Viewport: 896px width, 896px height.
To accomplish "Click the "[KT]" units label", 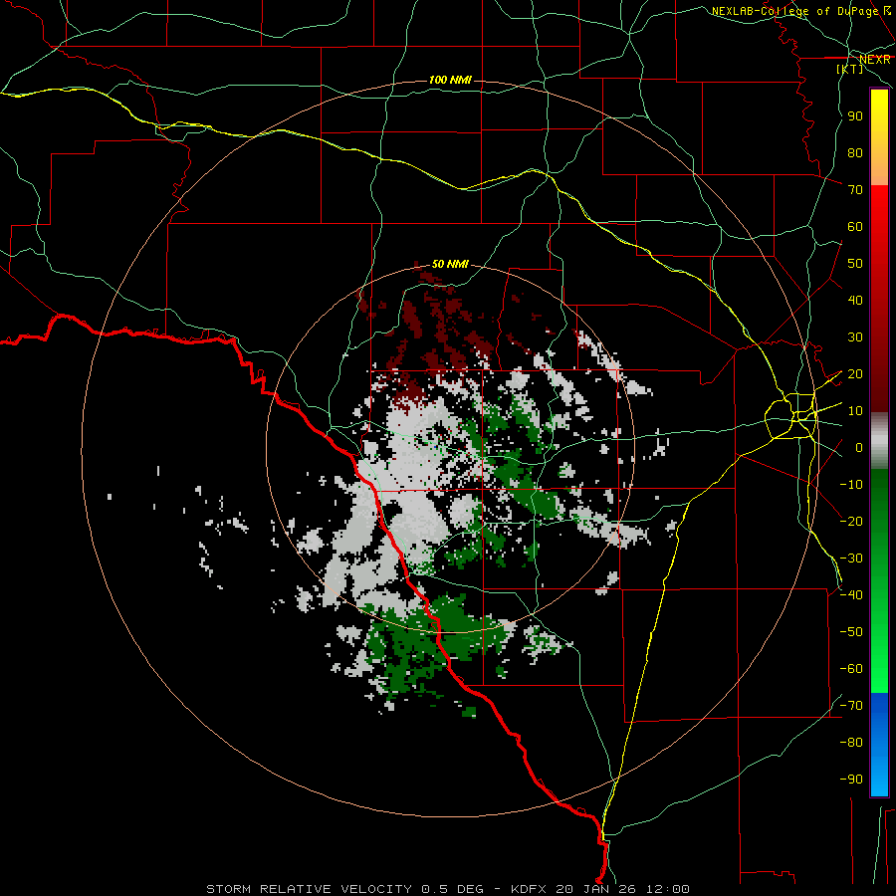I will (x=850, y=69).
